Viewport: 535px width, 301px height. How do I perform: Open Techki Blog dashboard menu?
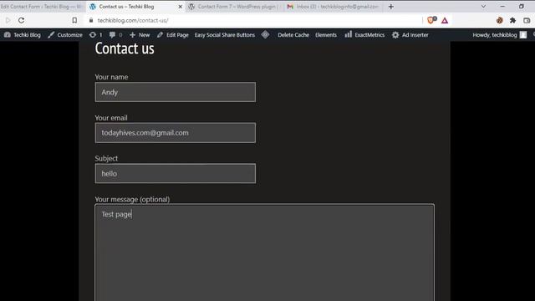coord(23,35)
